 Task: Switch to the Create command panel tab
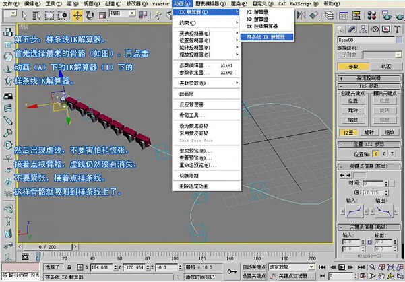pyautogui.click(x=341, y=29)
